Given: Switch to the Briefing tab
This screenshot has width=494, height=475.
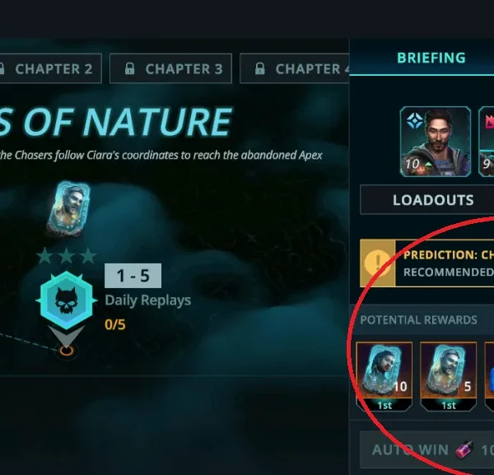Looking at the screenshot, I should (431, 58).
